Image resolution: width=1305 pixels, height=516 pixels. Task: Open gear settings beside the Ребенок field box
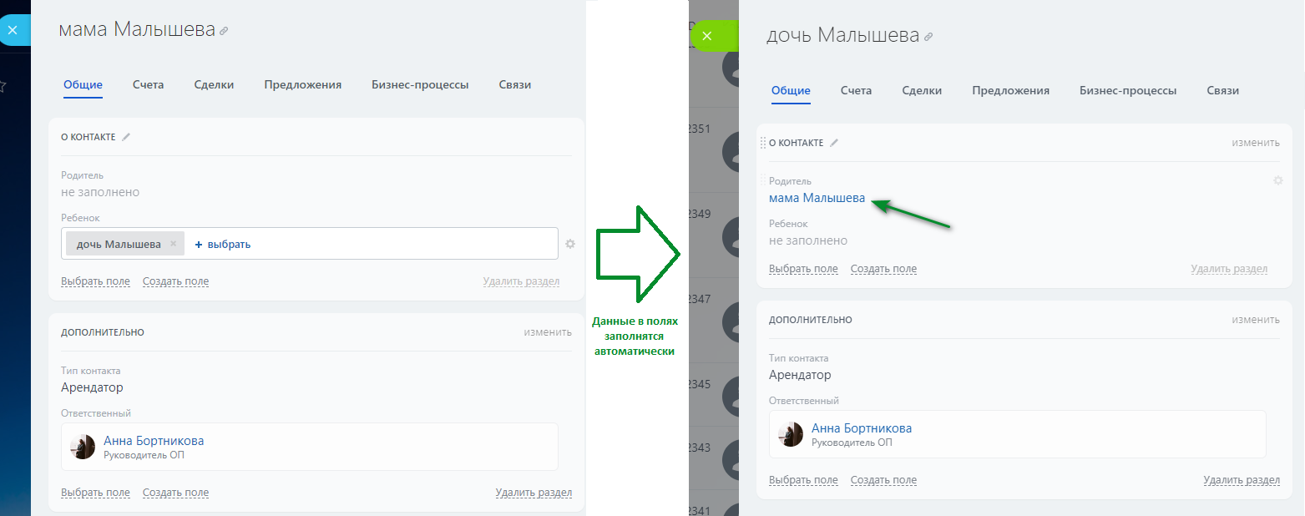570,244
